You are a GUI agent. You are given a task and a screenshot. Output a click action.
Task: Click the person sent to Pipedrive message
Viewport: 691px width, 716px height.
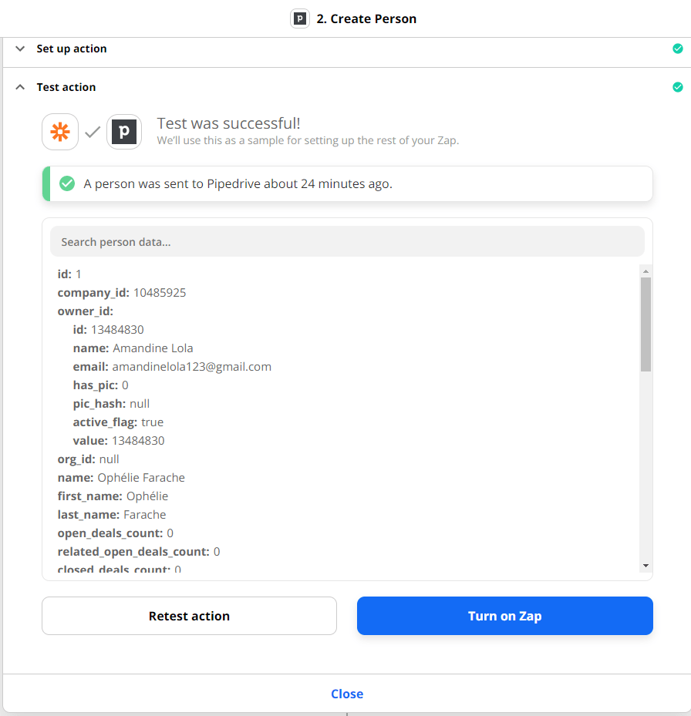point(238,183)
